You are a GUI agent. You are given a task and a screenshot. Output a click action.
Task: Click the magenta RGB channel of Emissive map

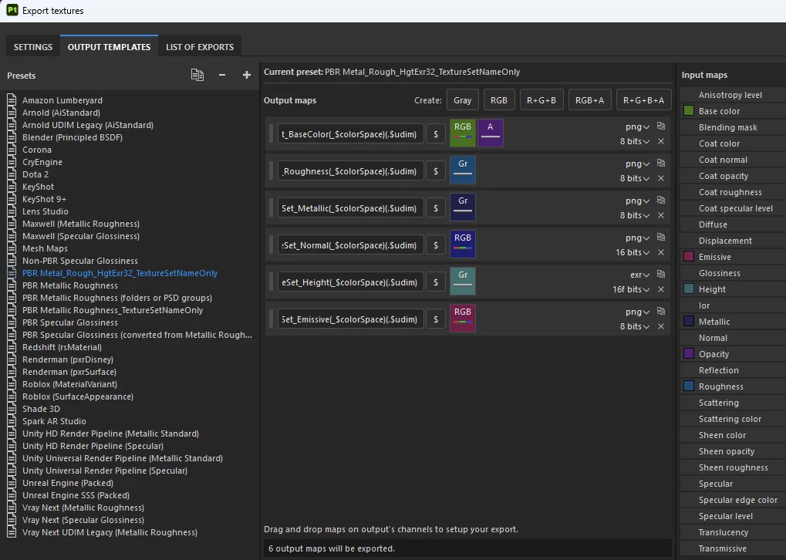463,319
